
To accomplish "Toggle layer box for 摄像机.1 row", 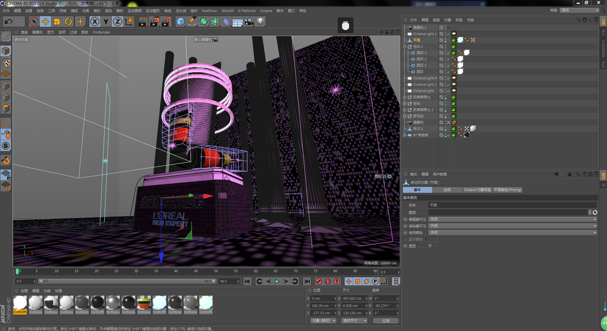I will [x=441, y=28].
